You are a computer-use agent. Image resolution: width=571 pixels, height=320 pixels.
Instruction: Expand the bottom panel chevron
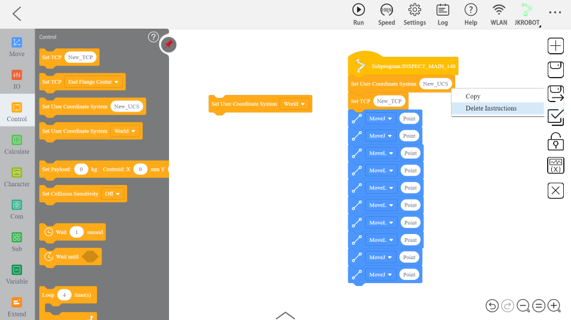(285, 315)
